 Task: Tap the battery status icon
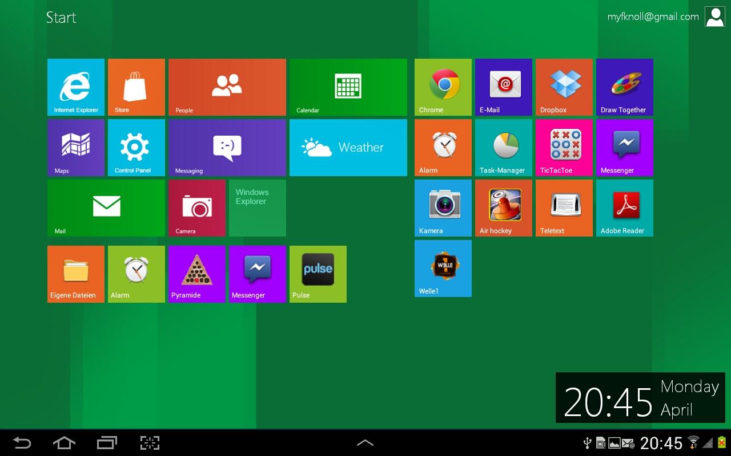[721, 442]
